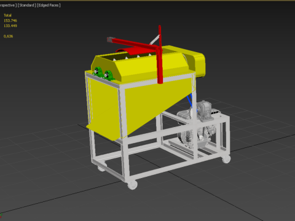Click the Total statistics label
295x221 pixels.
pyautogui.click(x=7, y=15)
